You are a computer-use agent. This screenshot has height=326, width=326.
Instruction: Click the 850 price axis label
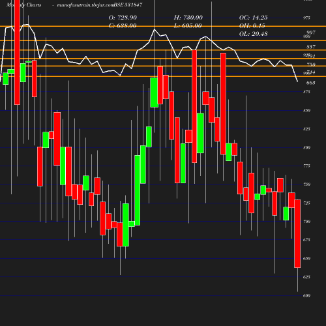pyautogui.click(x=306, y=110)
